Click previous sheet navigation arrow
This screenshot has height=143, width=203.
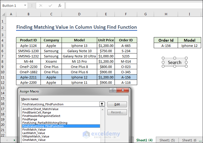7,140
